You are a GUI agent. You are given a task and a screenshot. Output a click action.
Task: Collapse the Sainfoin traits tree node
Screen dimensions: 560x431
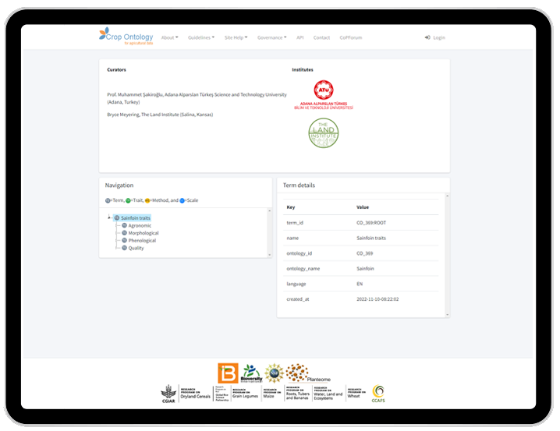click(x=109, y=217)
